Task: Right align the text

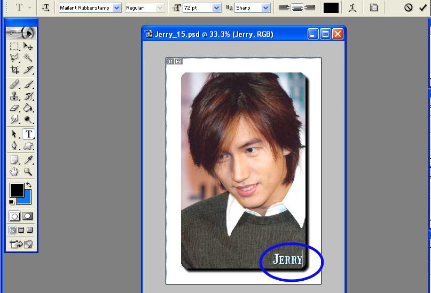Action: 310,8
